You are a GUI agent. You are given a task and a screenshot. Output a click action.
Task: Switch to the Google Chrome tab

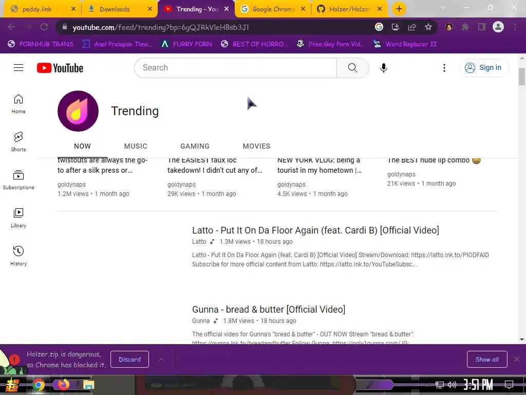(x=273, y=9)
